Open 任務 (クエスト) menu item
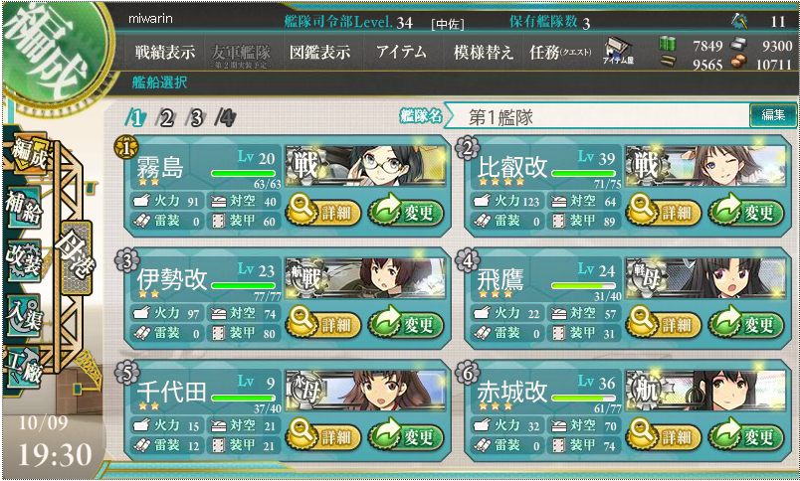The height and width of the screenshot is (481, 800). [x=560, y=52]
